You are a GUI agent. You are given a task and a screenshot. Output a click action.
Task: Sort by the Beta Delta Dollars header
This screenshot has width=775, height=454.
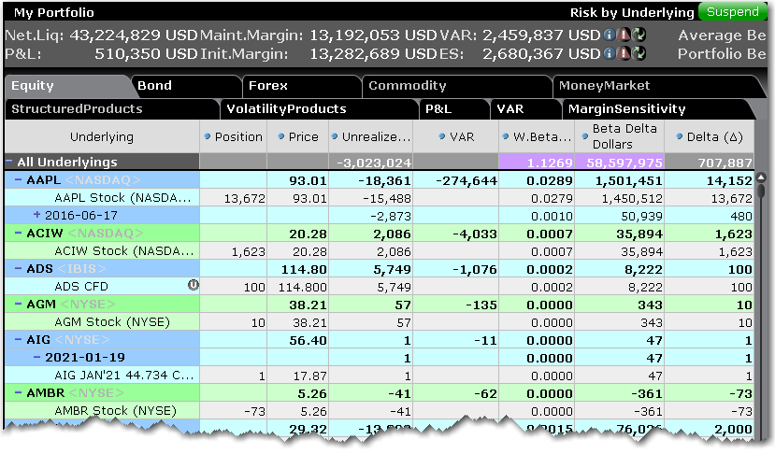pyautogui.click(x=619, y=136)
